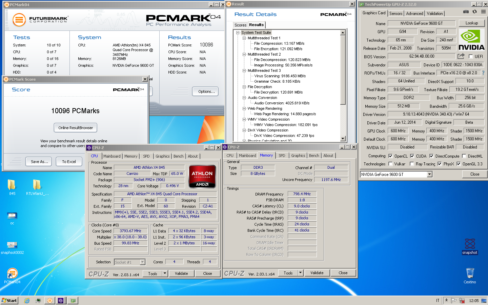Click the NVIDIA logo in GPU-Z

click(x=471, y=40)
